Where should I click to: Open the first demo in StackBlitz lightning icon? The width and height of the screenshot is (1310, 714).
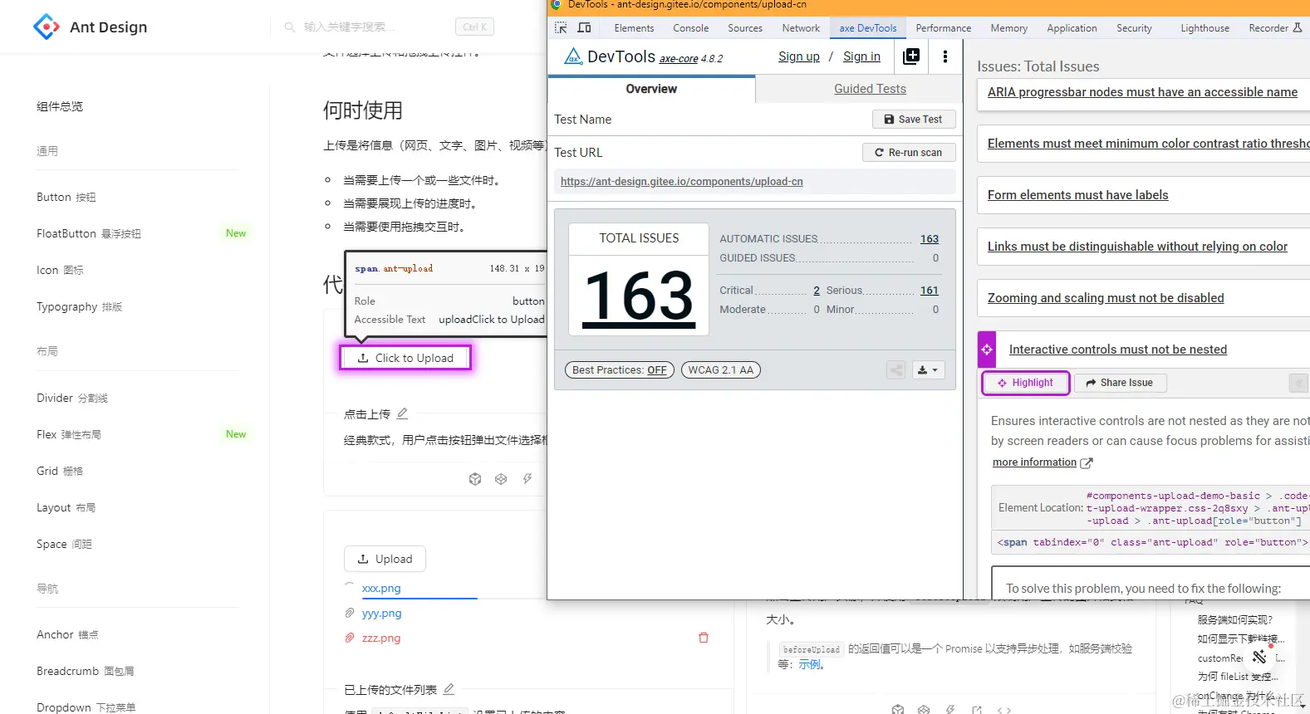527,479
